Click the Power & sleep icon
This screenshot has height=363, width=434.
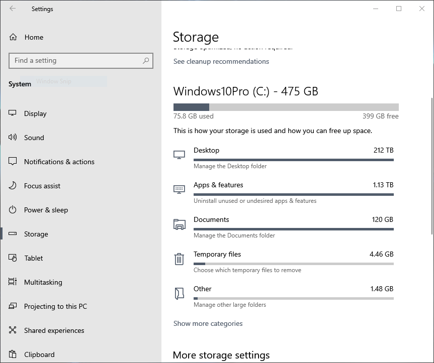point(13,210)
